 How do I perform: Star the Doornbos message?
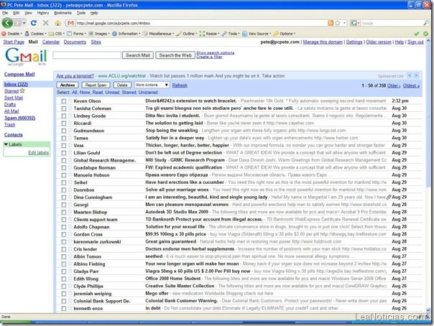point(70,190)
